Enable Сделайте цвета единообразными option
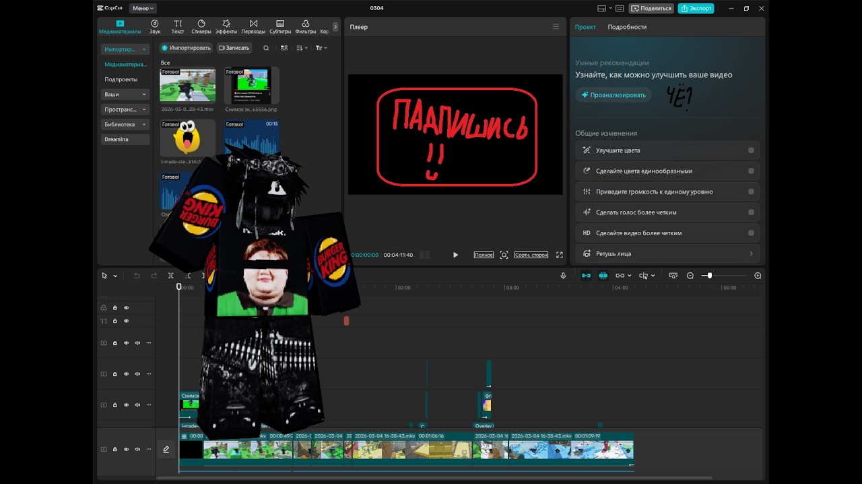862x484 pixels. (x=751, y=171)
